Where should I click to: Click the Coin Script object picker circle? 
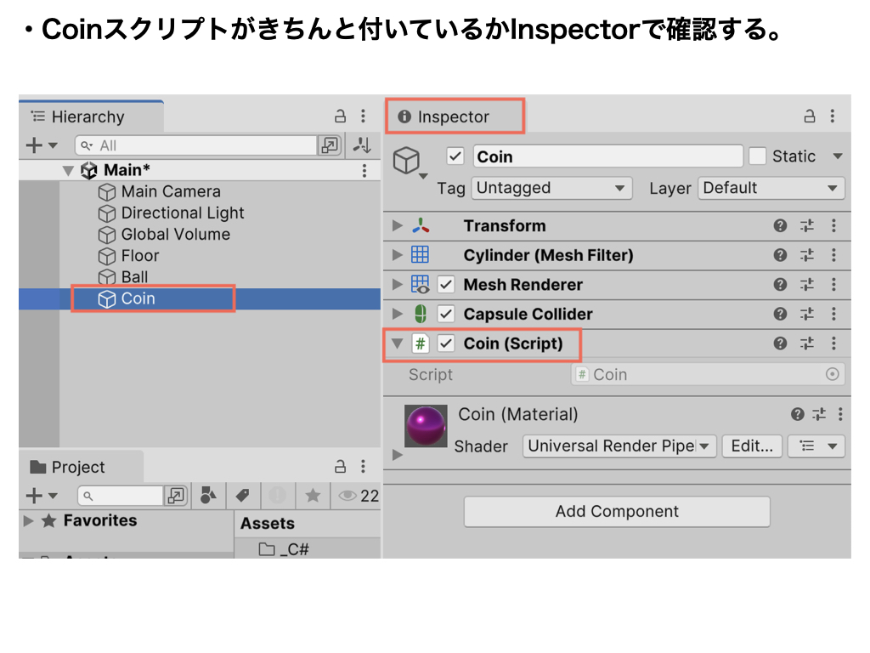(831, 374)
